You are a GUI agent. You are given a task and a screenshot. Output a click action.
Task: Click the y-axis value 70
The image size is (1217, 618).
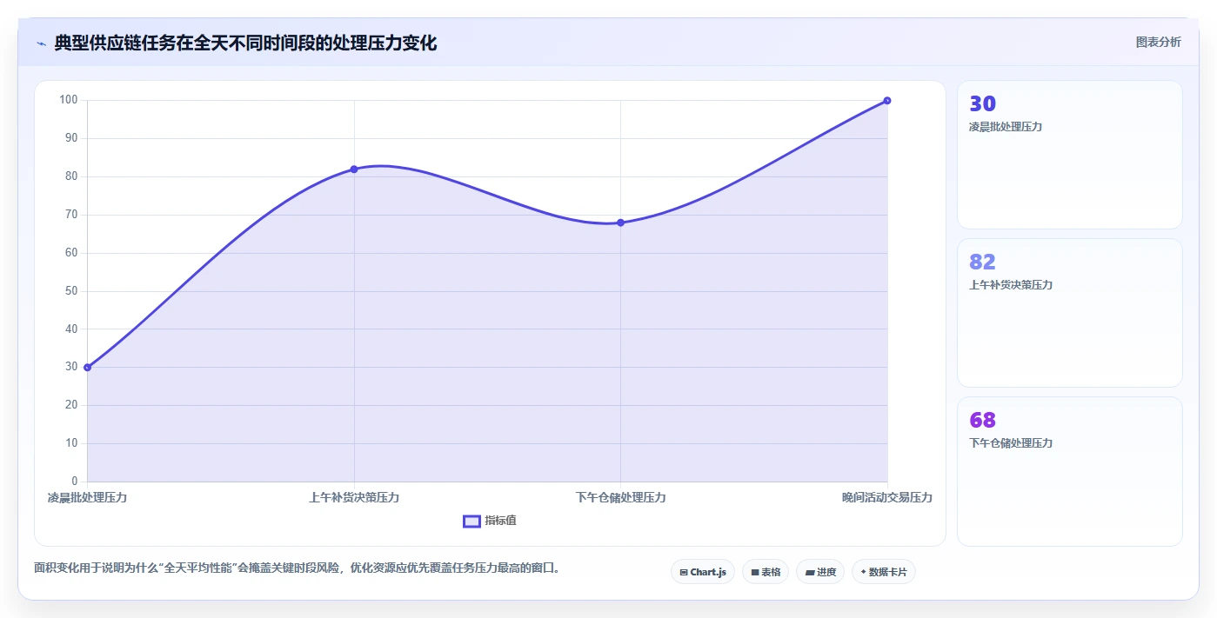(71, 215)
